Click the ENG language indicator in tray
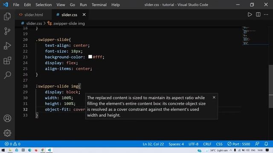The image size is (273, 153). point(253,150)
